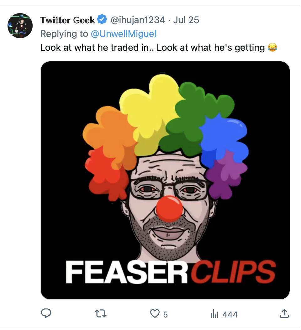Viewport: 301px width, 330px height.
Task: Retweet this post using the retweet icon
Action: 100,313
